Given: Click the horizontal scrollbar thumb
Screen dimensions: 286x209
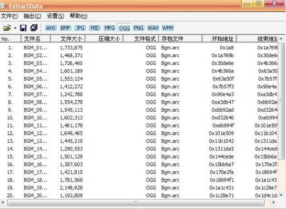Looking at the screenshot, I should coord(136,202).
